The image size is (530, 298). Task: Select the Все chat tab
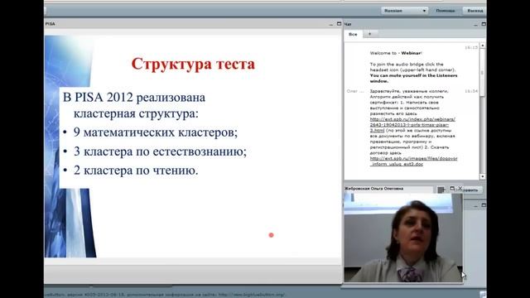coord(353,34)
